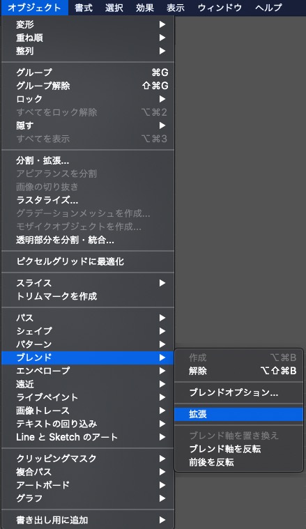This screenshot has width=306, height=529.
Task: Select ラスタライズ... entry
Action: coord(88,201)
